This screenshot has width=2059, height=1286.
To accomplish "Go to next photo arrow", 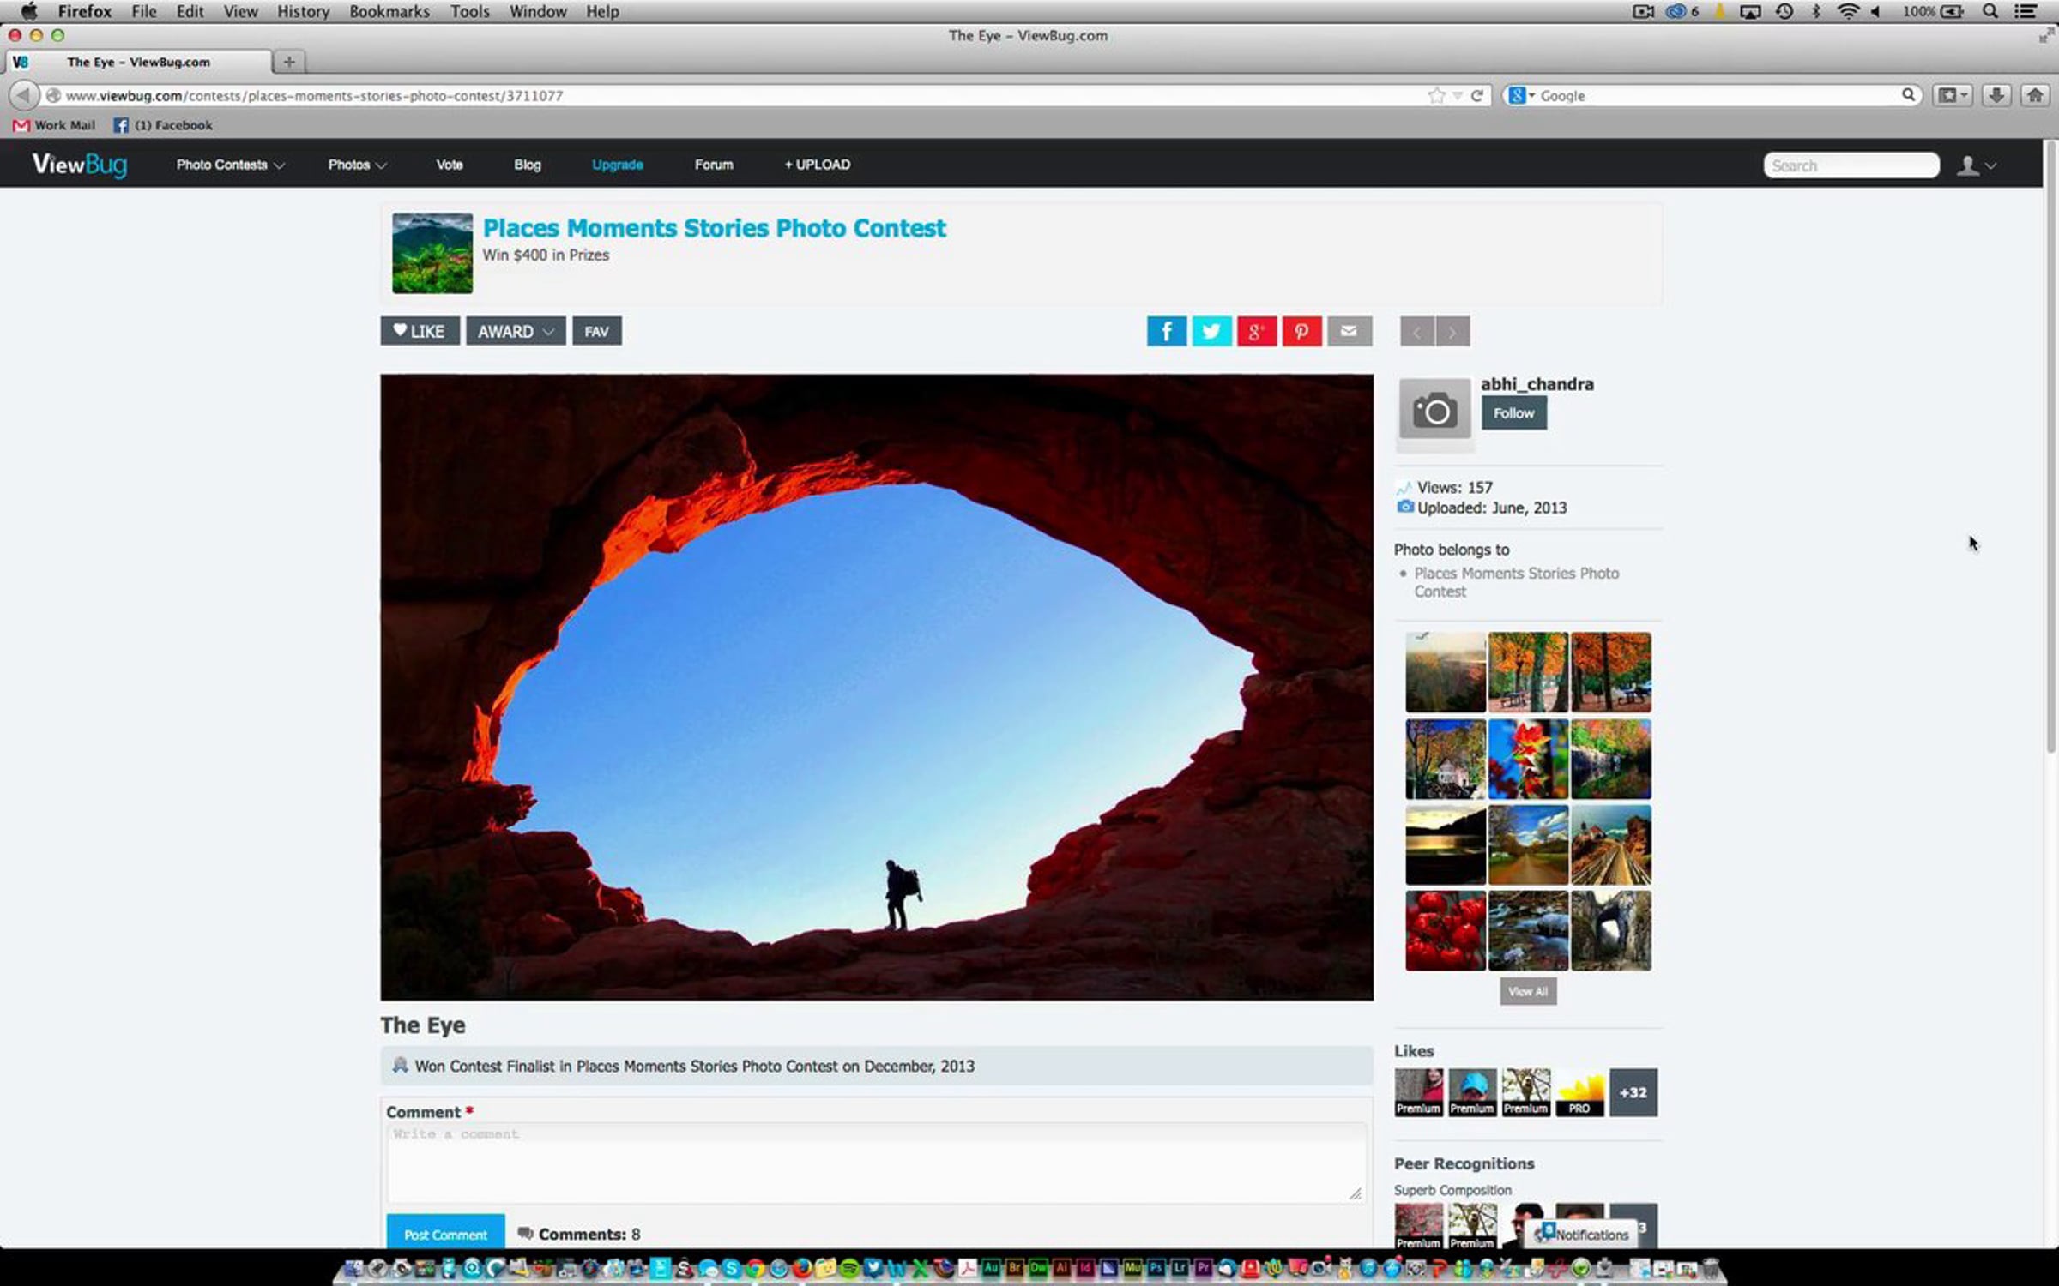I will (1452, 332).
